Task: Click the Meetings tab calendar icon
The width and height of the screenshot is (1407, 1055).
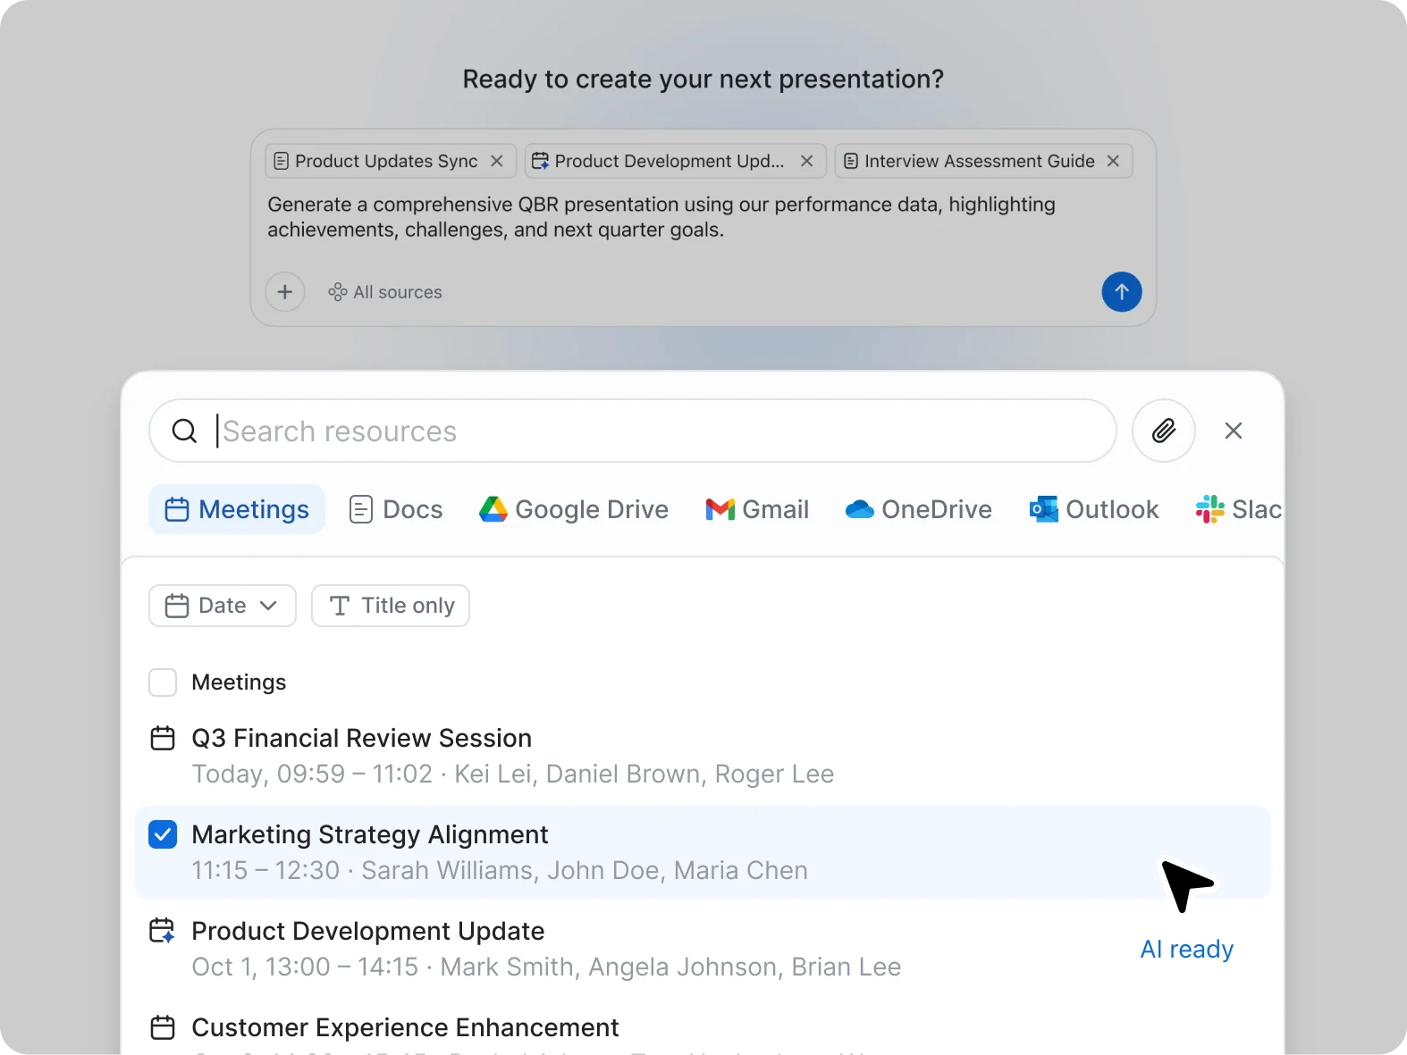Action: tap(177, 509)
